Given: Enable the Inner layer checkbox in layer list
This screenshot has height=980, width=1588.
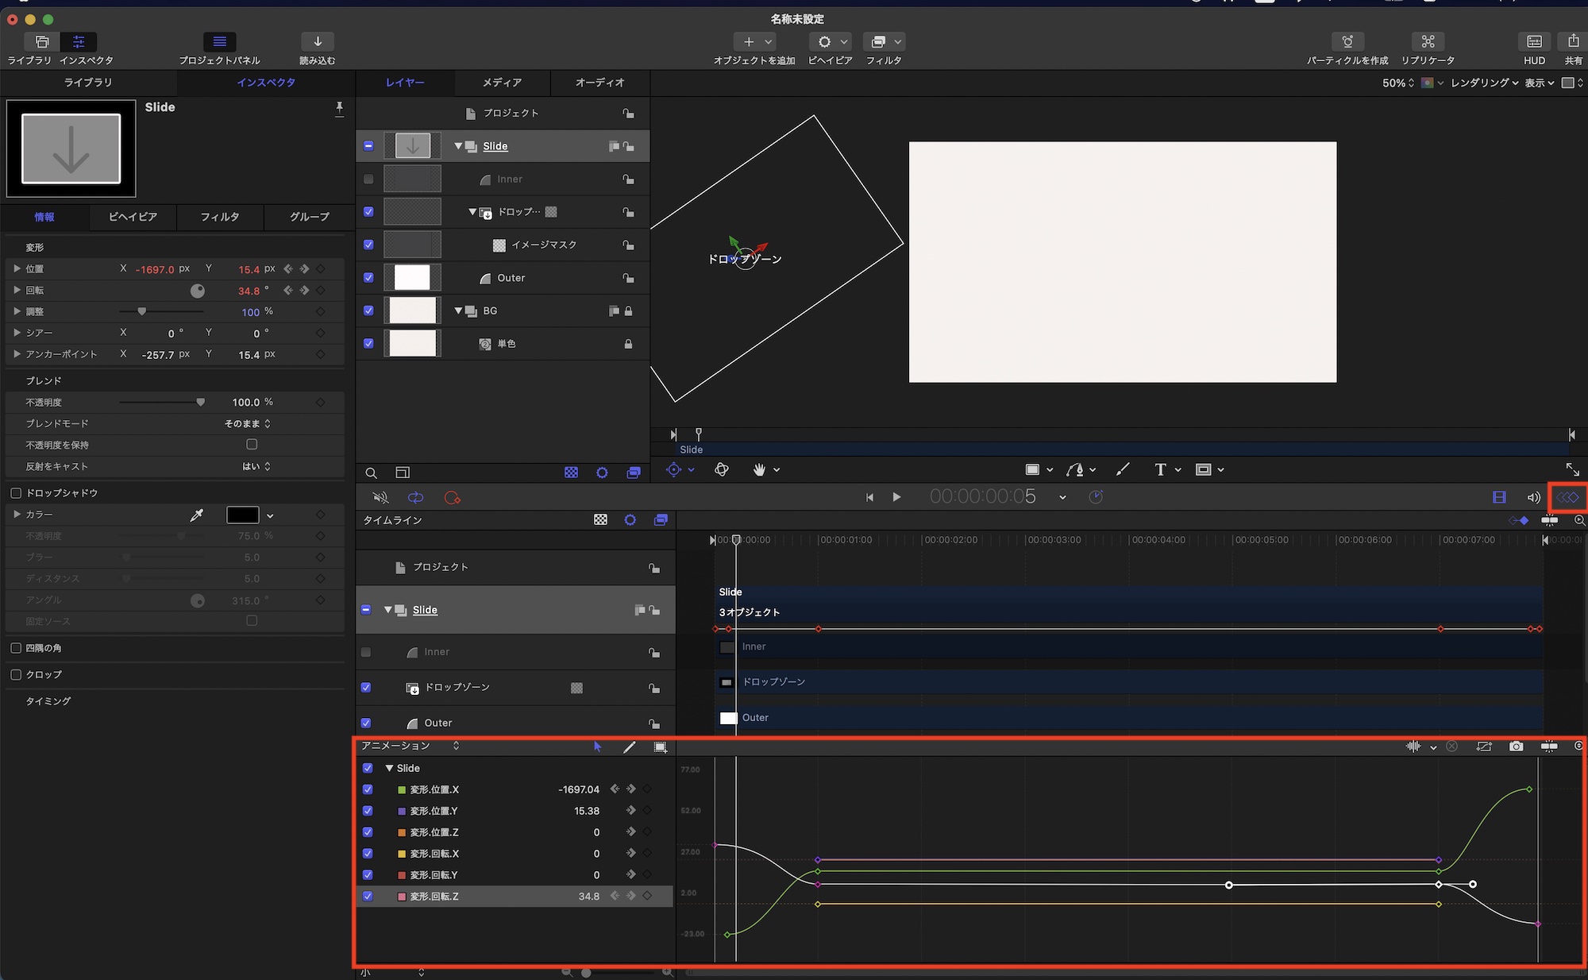Looking at the screenshot, I should 368,179.
